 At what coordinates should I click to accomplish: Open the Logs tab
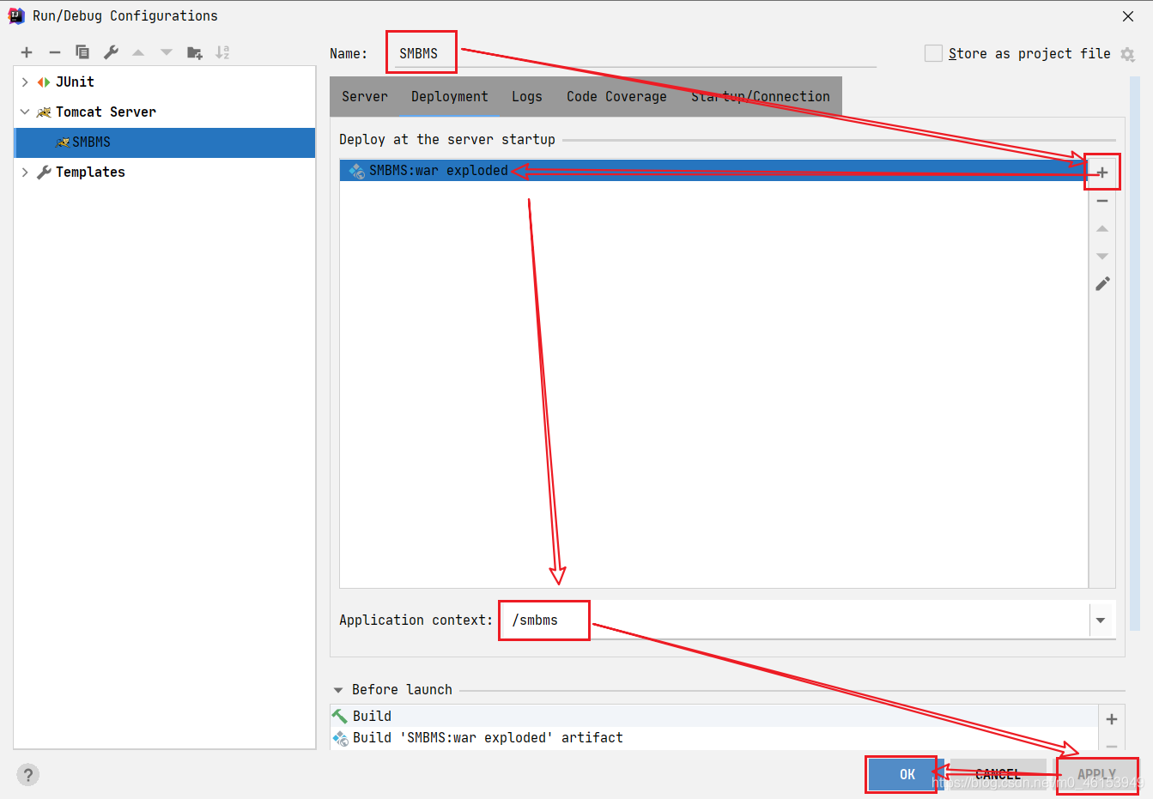pyautogui.click(x=527, y=97)
